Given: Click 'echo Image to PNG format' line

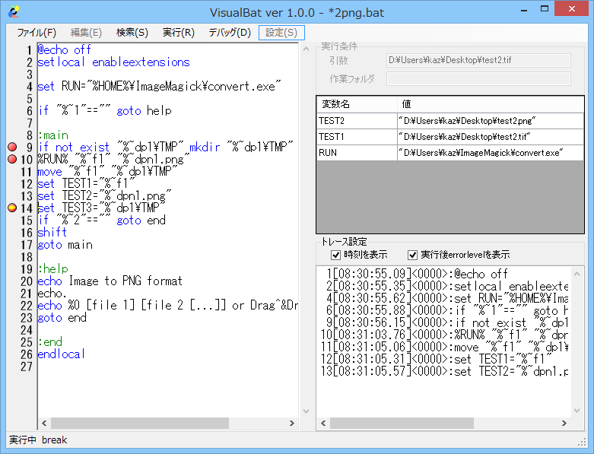Looking at the screenshot, I should tap(110, 281).
